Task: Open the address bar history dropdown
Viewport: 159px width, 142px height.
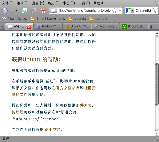Action: pos(120,11)
